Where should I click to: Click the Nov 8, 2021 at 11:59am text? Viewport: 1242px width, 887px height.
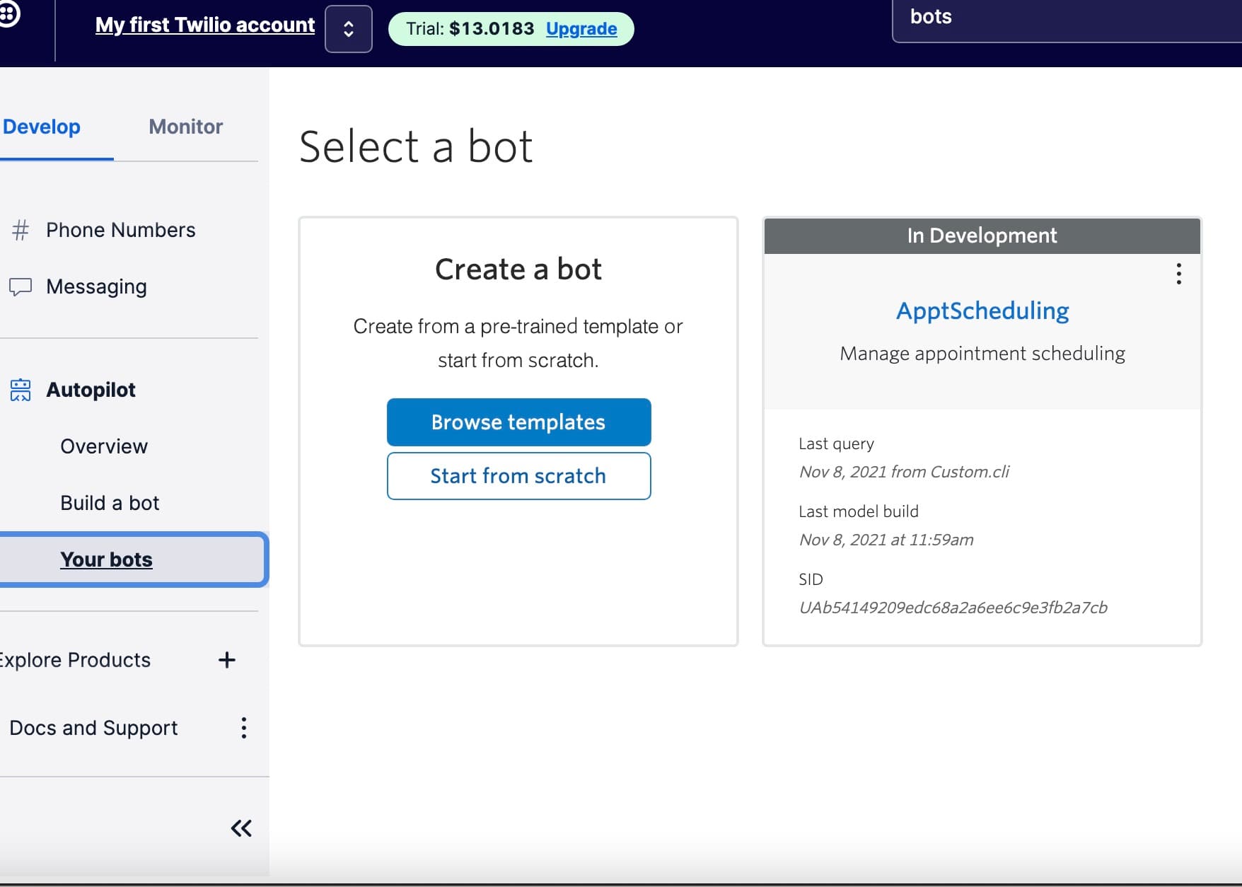(886, 540)
